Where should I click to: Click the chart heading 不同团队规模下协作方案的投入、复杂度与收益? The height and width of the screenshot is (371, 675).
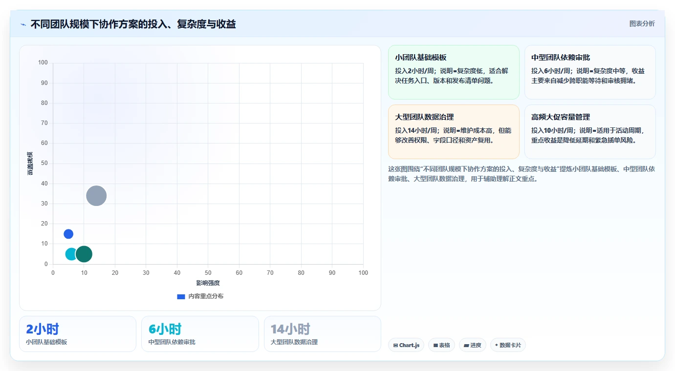click(x=133, y=24)
